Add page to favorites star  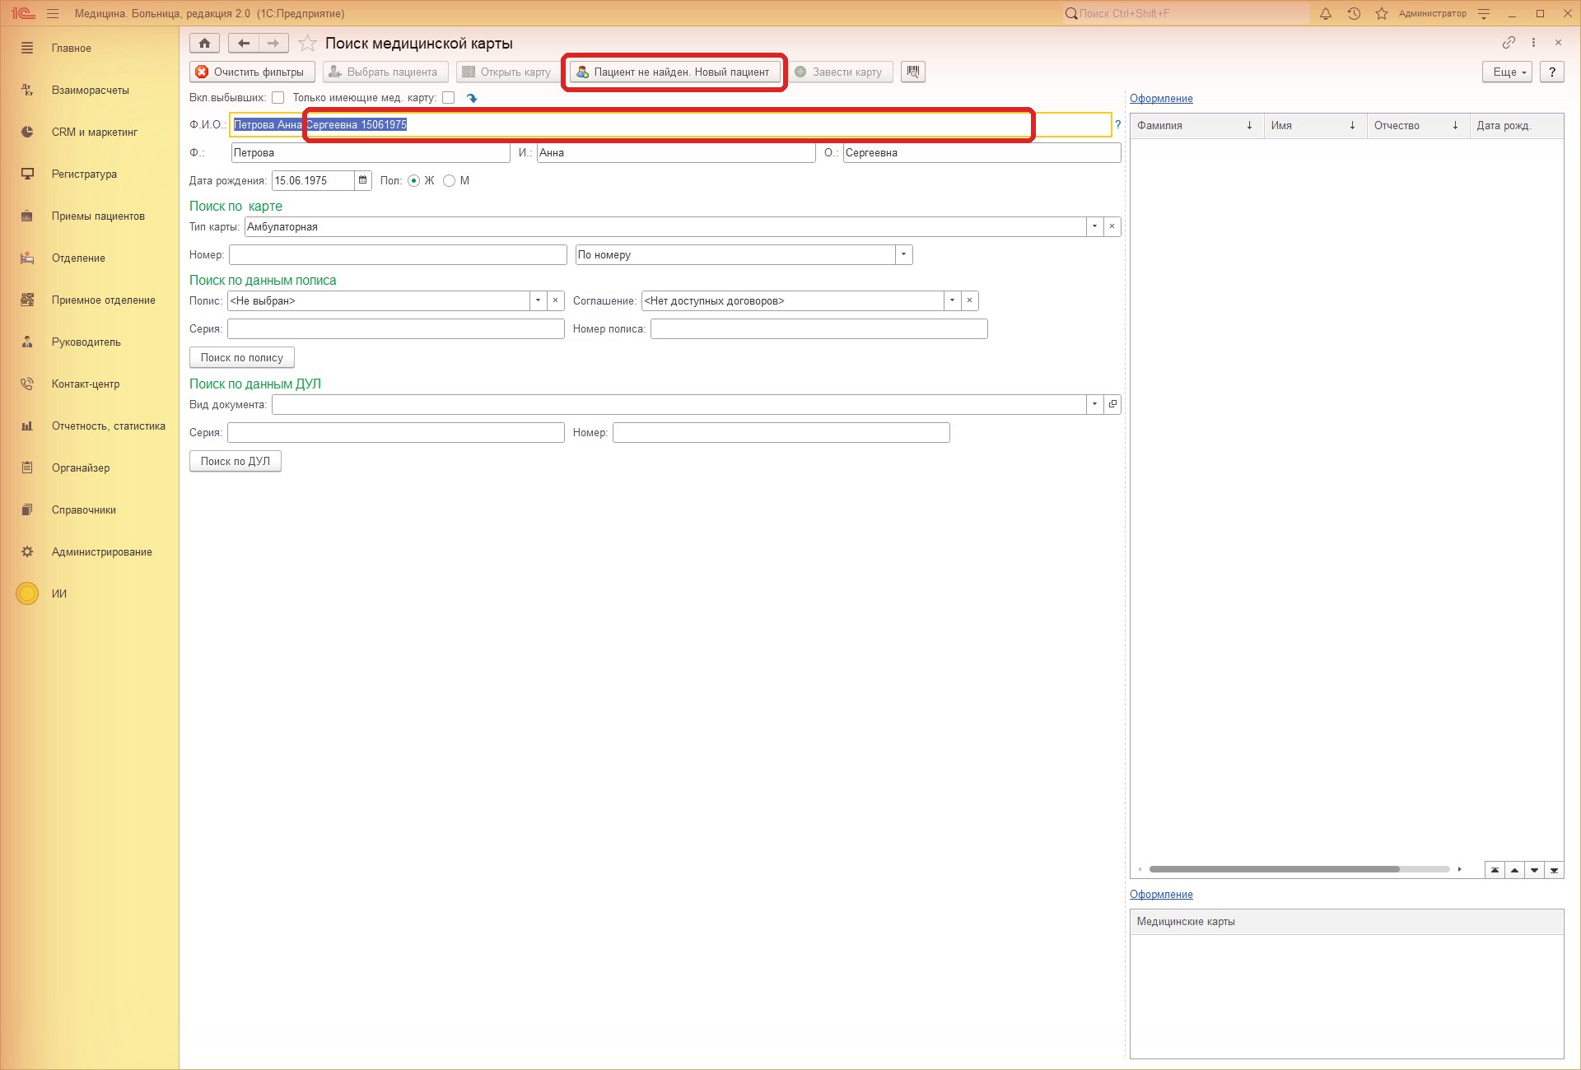click(307, 44)
